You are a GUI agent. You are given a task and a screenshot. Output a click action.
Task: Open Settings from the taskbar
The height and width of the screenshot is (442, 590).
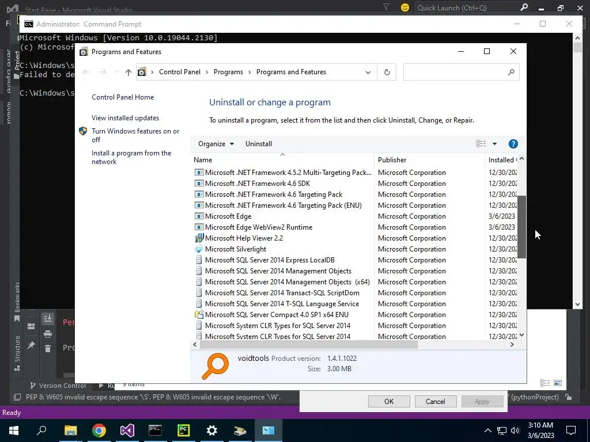point(212,430)
